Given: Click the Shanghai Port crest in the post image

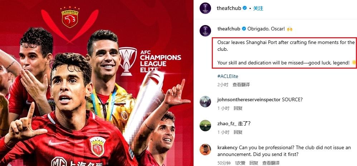Looking at the screenshot, I should coord(70,17).
